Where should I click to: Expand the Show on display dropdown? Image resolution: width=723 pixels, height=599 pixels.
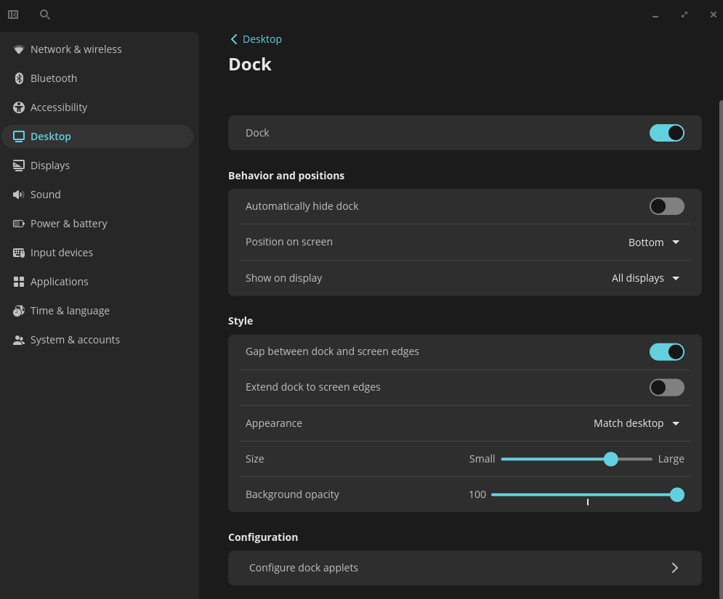point(645,278)
